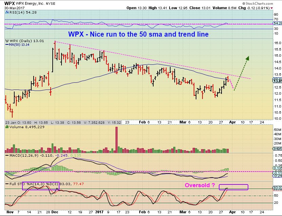
Task: Click the 'High 13.41' header value
Action: click(158, 8)
